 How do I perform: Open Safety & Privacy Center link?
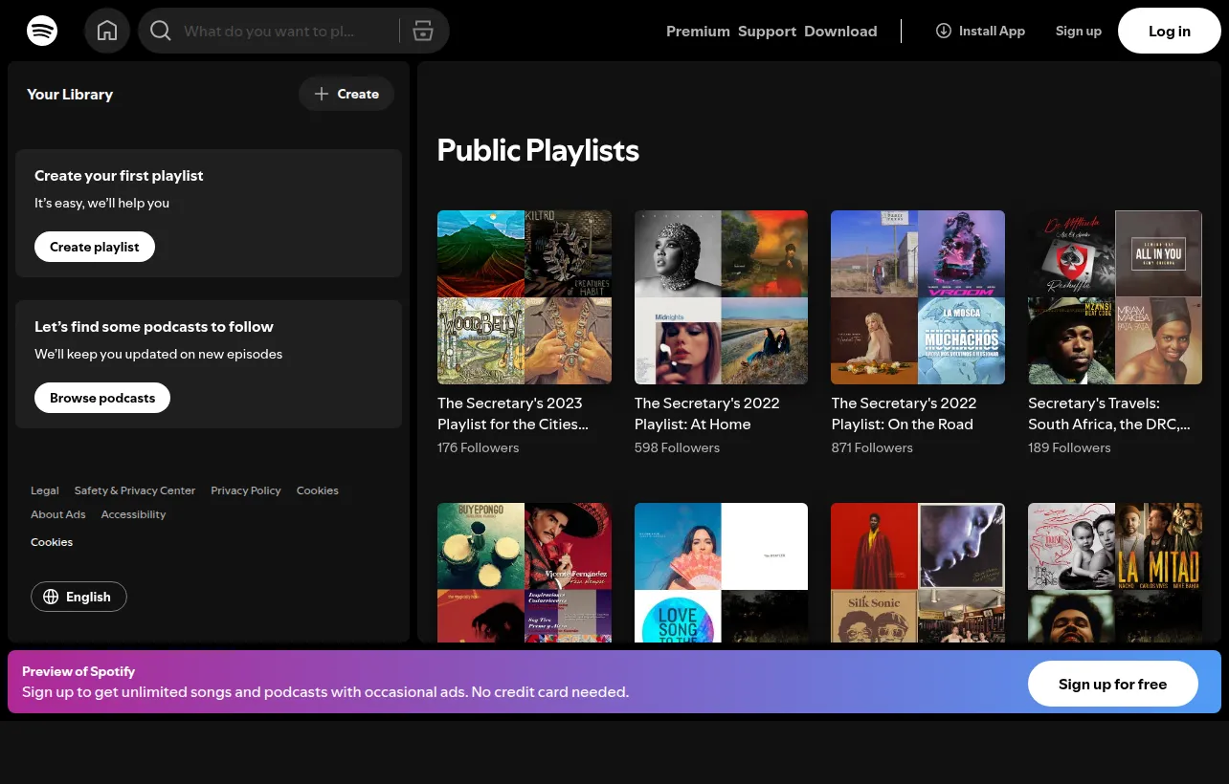[135, 490]
